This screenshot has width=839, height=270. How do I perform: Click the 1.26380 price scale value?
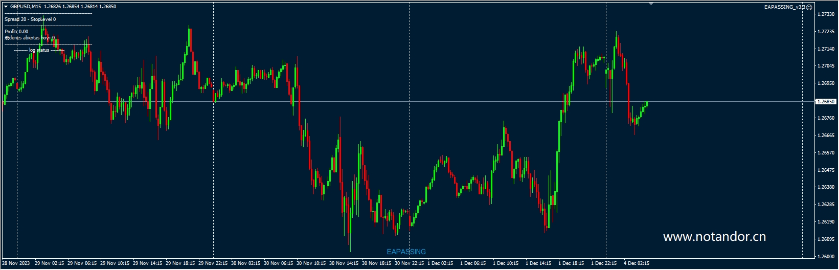coord(826,187)
